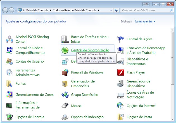The height and width of the screenshot is (123, 176).
Task: Click the title bar toolbar button left of minimize
Action: (x=146, y=4)
